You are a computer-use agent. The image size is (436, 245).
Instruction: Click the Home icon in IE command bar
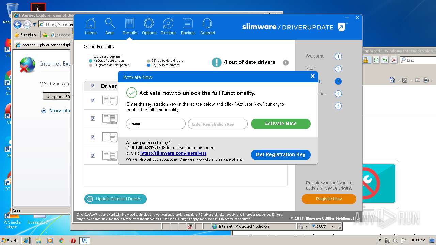point(392,80)
